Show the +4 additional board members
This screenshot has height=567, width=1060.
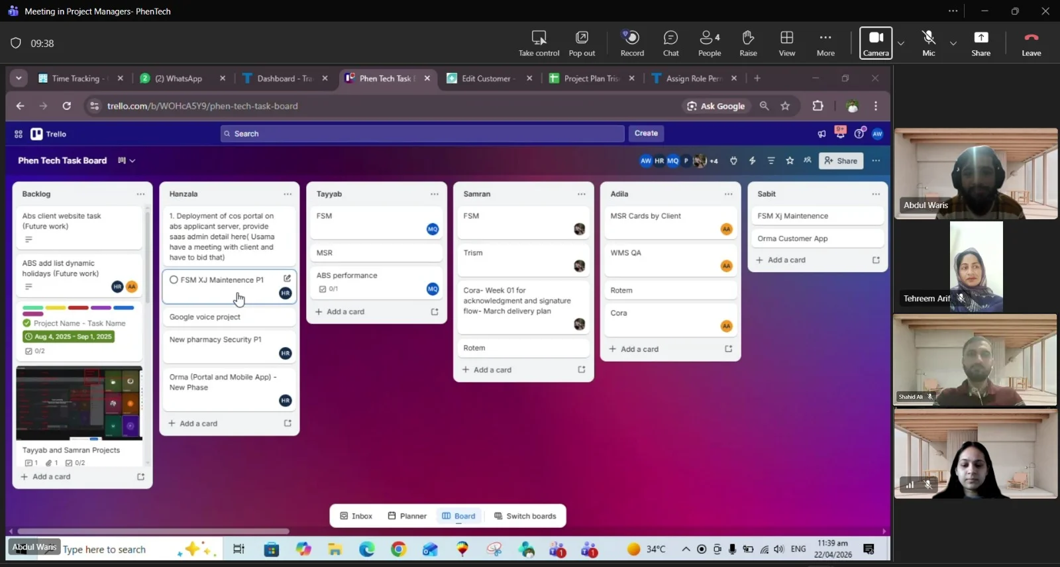pyautogui.click(x=714, y=161)
